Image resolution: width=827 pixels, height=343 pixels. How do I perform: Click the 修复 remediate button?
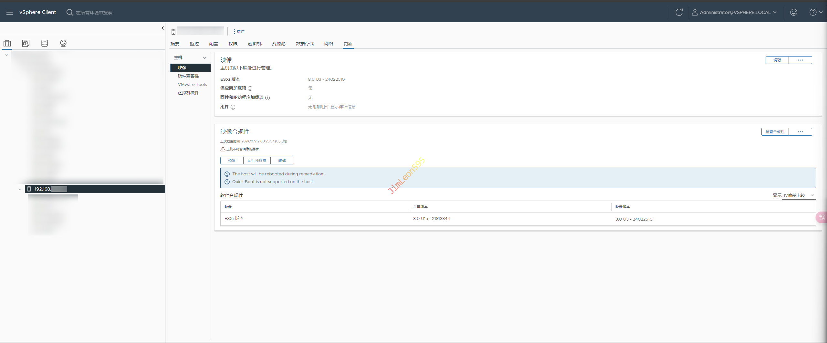click(232, 161)
